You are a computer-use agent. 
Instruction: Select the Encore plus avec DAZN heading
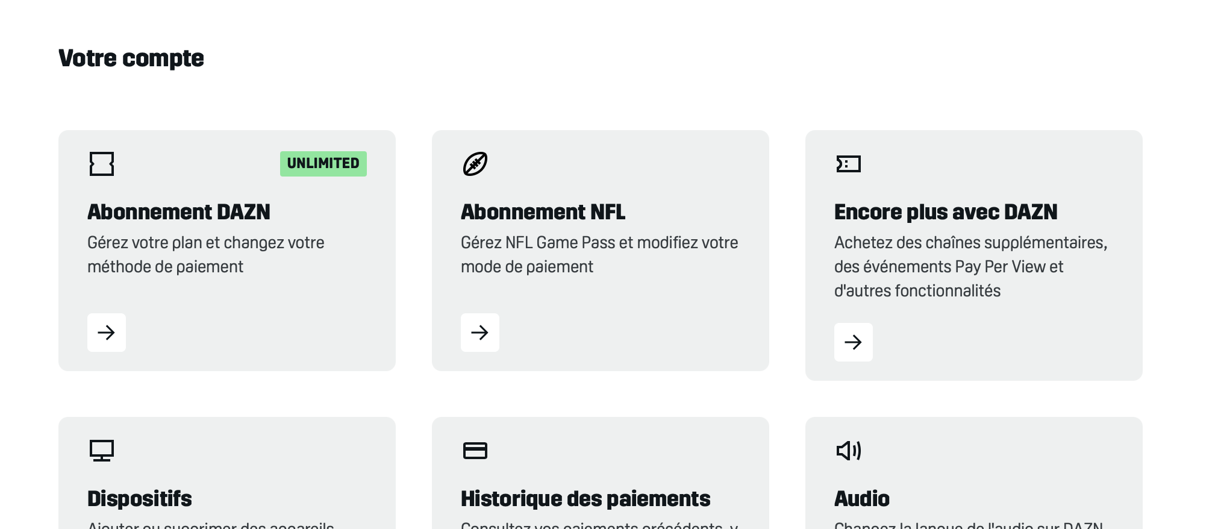(946, 212)
